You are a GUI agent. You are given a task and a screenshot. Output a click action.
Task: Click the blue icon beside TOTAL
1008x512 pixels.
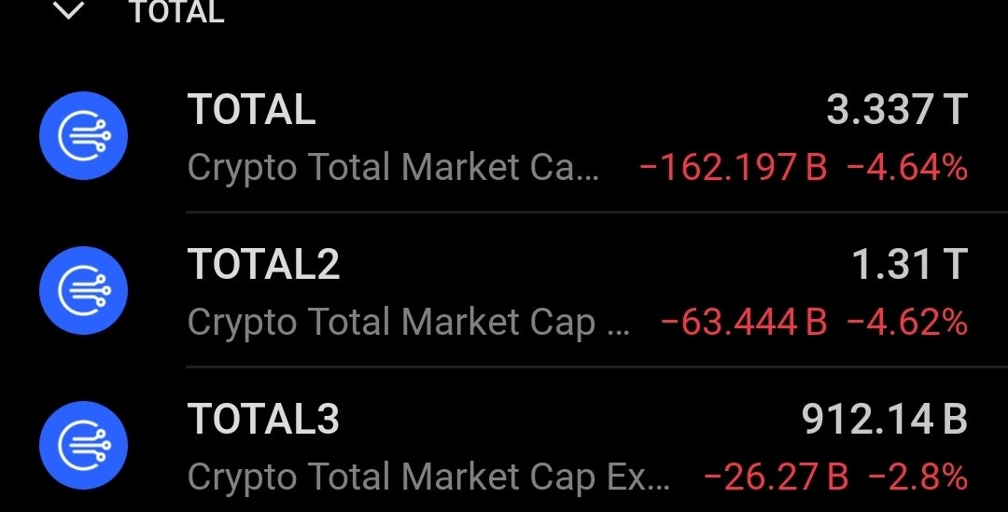[x=83, y=136]
